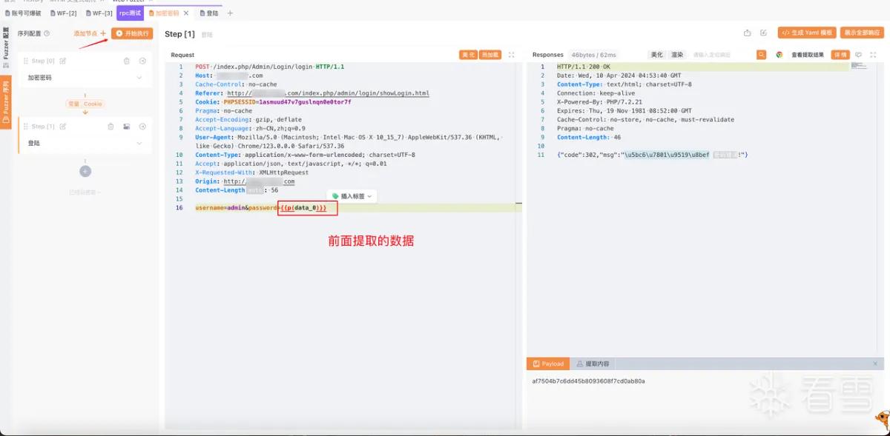890x436 pixels.
Task: Click the round plus add-step button
Action: pyautogui.click(x=85, y=171)
